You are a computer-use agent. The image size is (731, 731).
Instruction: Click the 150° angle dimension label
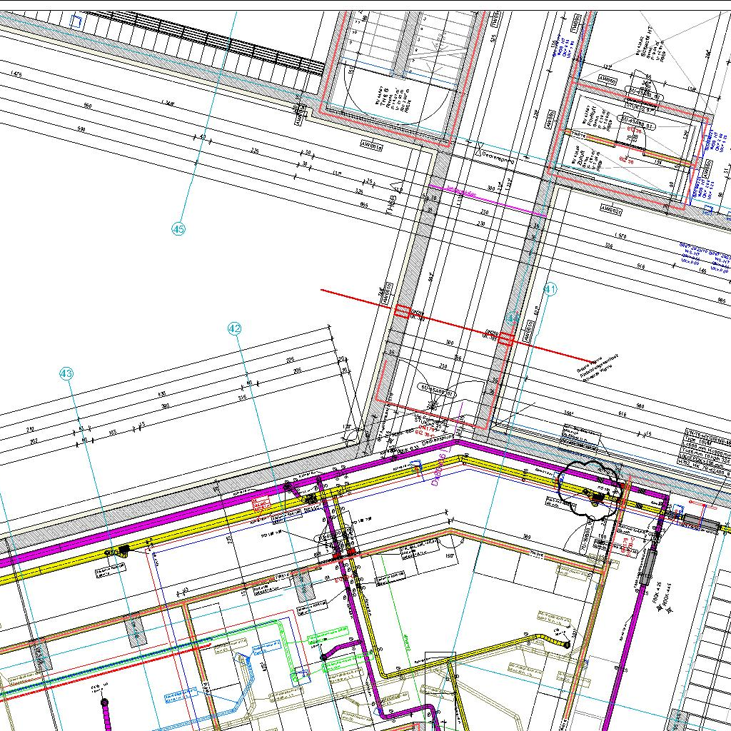tap(449, 555)
